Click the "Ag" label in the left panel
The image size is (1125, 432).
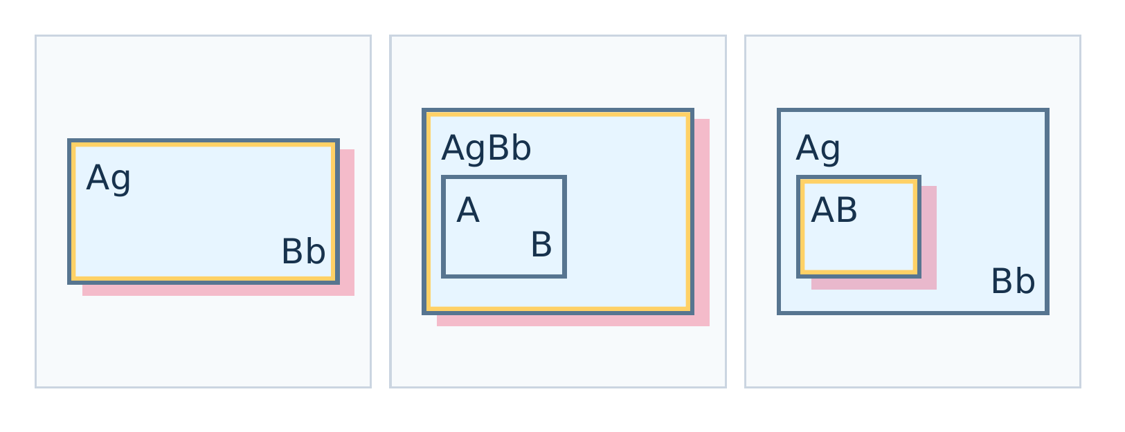point(109,178)
